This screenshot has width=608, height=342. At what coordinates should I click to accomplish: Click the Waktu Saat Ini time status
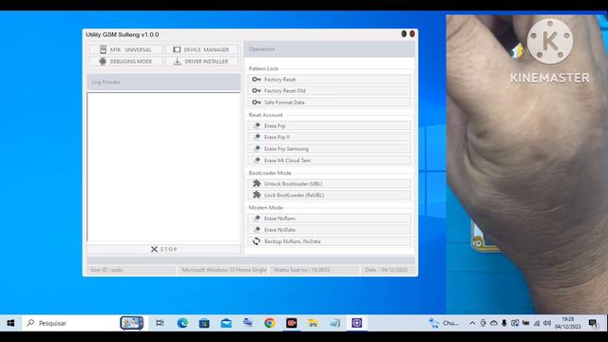313,270
